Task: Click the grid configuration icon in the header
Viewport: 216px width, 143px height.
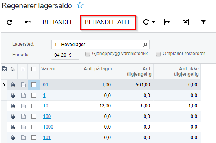Action: tap(4, 69)
